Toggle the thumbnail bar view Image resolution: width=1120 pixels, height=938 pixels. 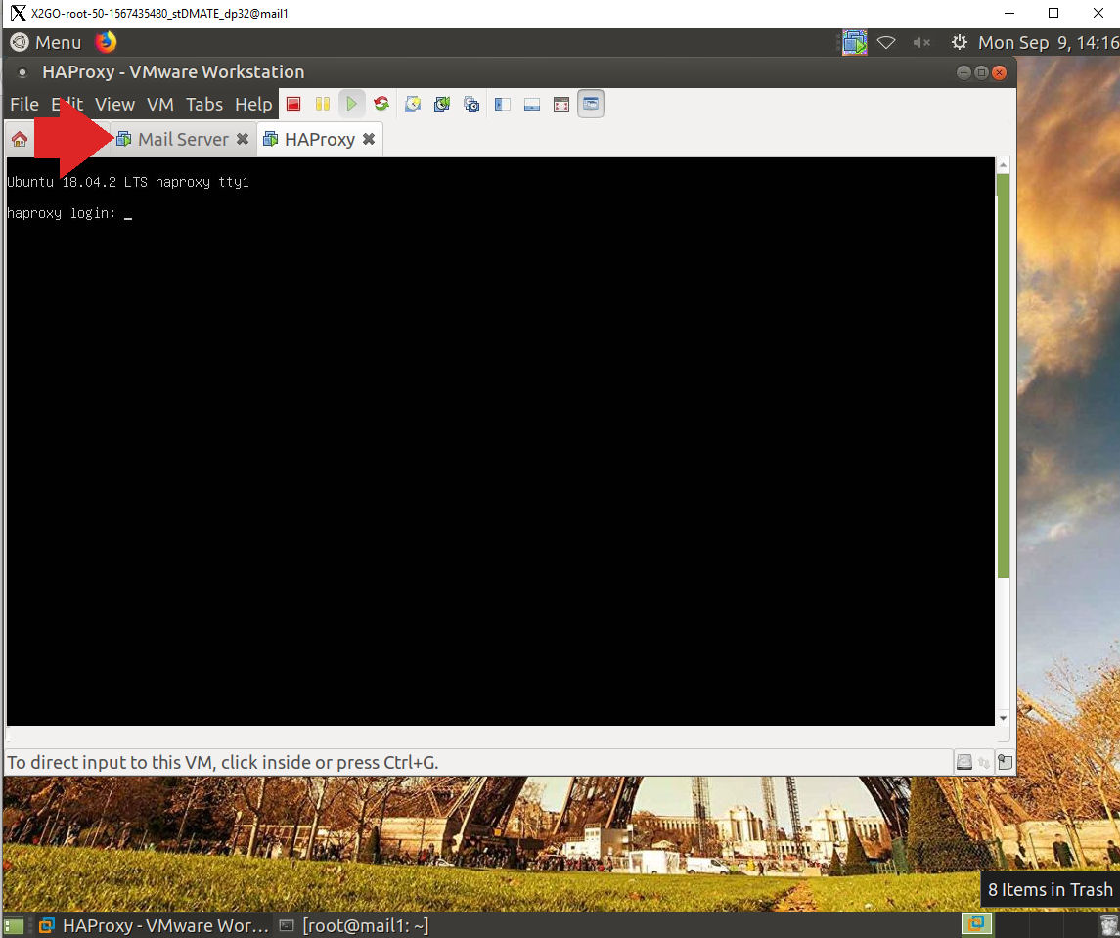(532, 104)
